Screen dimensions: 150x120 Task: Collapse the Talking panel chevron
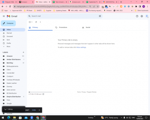click(5, 109)
